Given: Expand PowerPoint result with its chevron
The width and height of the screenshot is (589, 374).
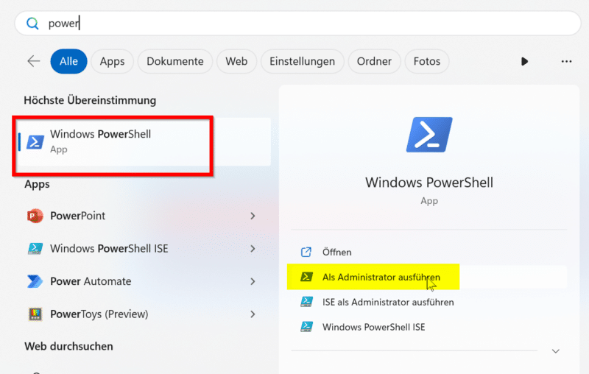Looking at the screenshot, I should point(253,216).
